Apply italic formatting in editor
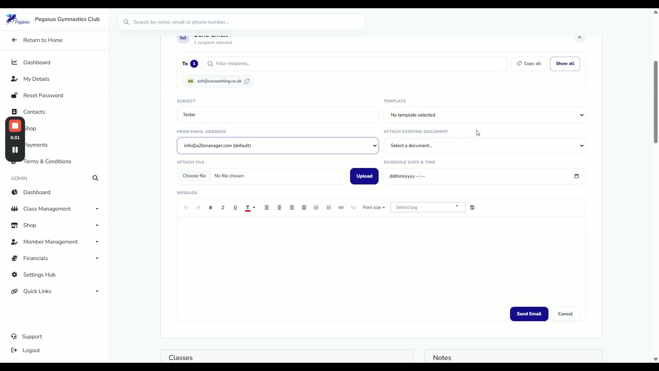659x371 pixels. [223, 207]
